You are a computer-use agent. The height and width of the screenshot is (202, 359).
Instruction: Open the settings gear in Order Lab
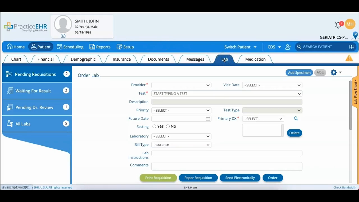click(x=333, y=72)
